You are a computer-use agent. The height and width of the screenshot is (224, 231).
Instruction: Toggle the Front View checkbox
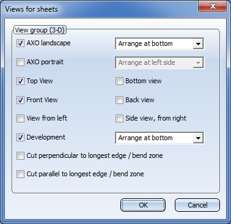click(20, 100)
